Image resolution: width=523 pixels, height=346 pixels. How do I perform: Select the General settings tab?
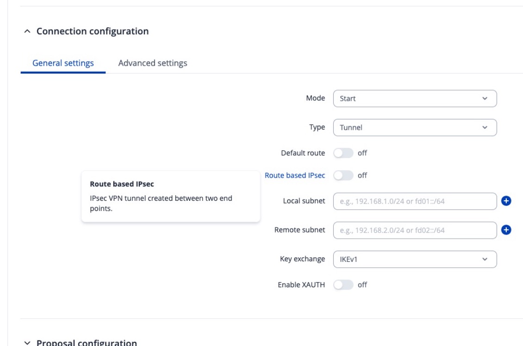pos(63,63)
